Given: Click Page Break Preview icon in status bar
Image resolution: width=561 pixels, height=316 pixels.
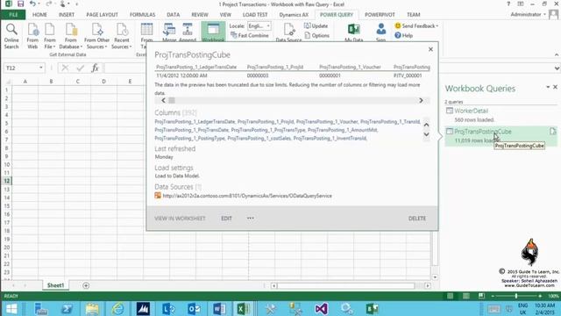Looking at the screenshot, I should [481, 296].
